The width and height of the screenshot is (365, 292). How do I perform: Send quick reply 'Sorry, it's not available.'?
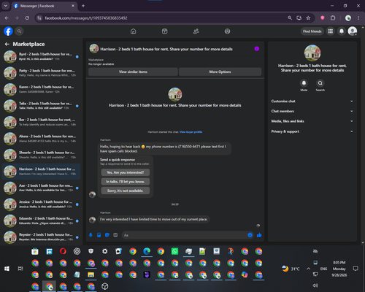point(126,191)
